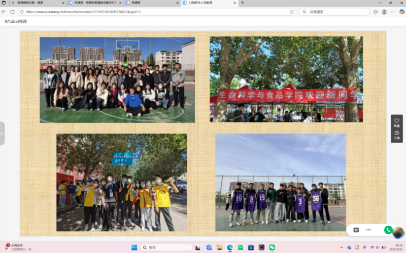Toggle the 弹 bullet comments icon
The height and width of the screenshot is (253, 406).
tap(356, 230)
